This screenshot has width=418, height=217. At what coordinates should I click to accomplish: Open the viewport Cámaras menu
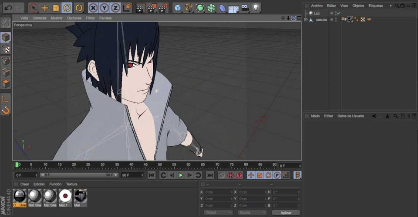(x=40, y=18)
